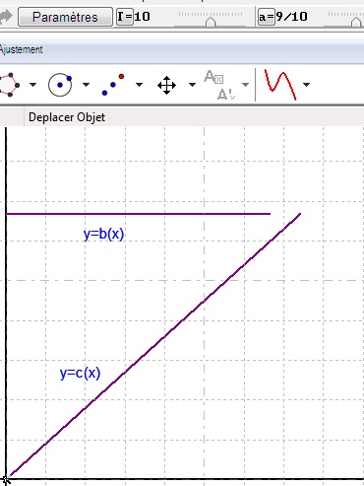Click the Ajustement panel title bar
Image resolution: width=364 pixels, height=486 pixels.
click(x=182, y=50)
